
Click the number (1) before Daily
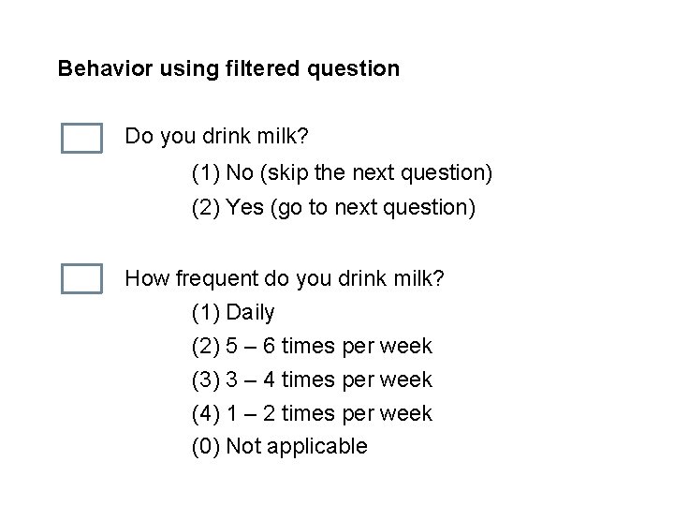(206, 313)
